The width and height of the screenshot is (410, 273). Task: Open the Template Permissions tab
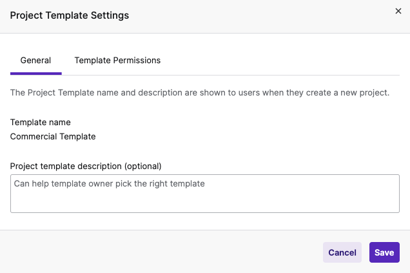117,61
